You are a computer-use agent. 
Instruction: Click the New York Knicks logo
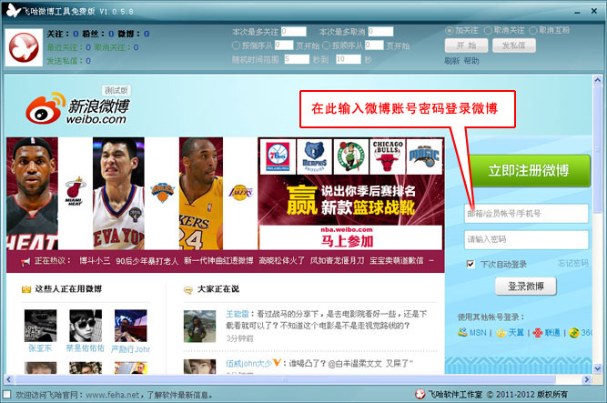(x=162, y=192)
